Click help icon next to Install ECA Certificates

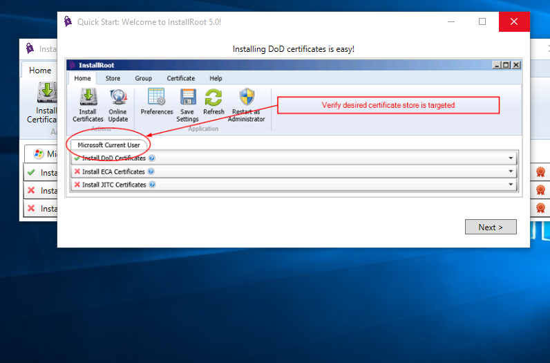(x=151, y=171)
